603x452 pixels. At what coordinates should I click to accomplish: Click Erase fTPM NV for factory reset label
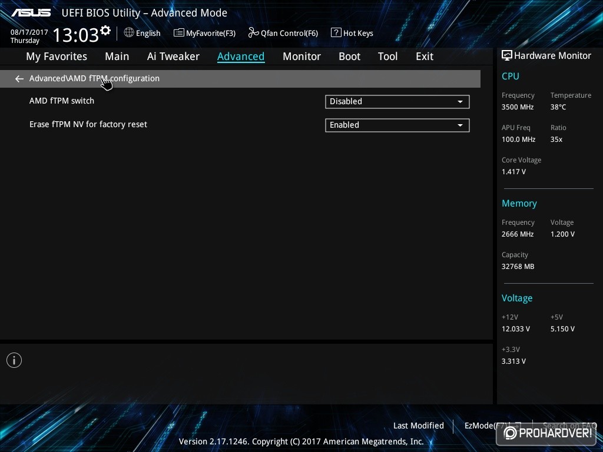click(88, 124)
